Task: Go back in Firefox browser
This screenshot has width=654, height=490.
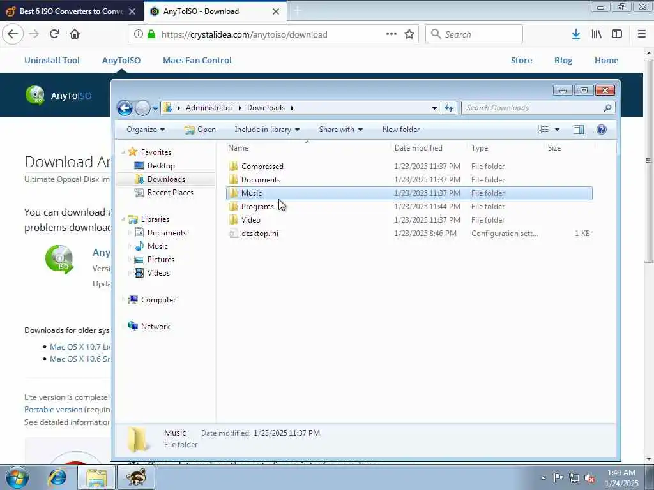Action: (13, 34)
